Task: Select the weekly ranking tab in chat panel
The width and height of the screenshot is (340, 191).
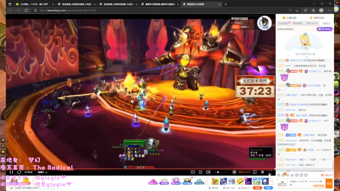Action: [x=297, y=23]
